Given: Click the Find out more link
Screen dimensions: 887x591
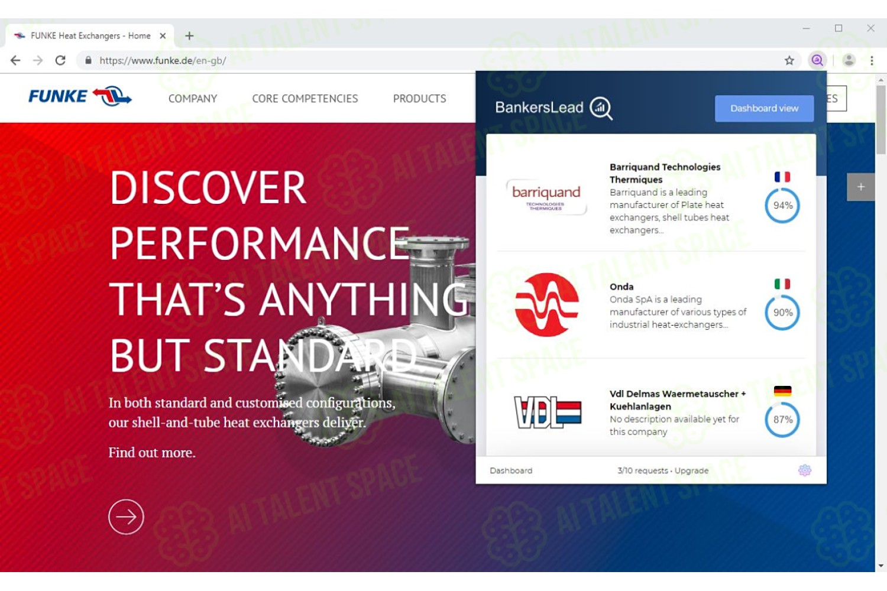Looking at the screenshot, I should [x=152, y=453].
